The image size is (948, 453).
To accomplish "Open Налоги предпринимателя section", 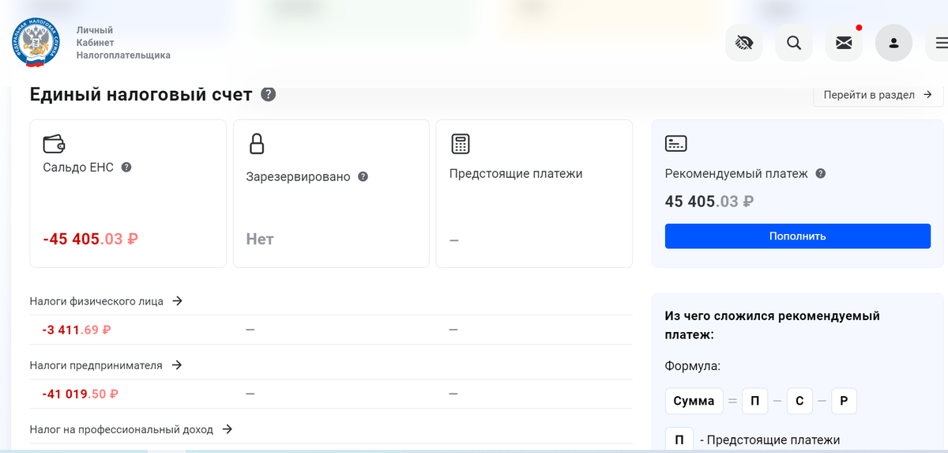I will (106, 365).
